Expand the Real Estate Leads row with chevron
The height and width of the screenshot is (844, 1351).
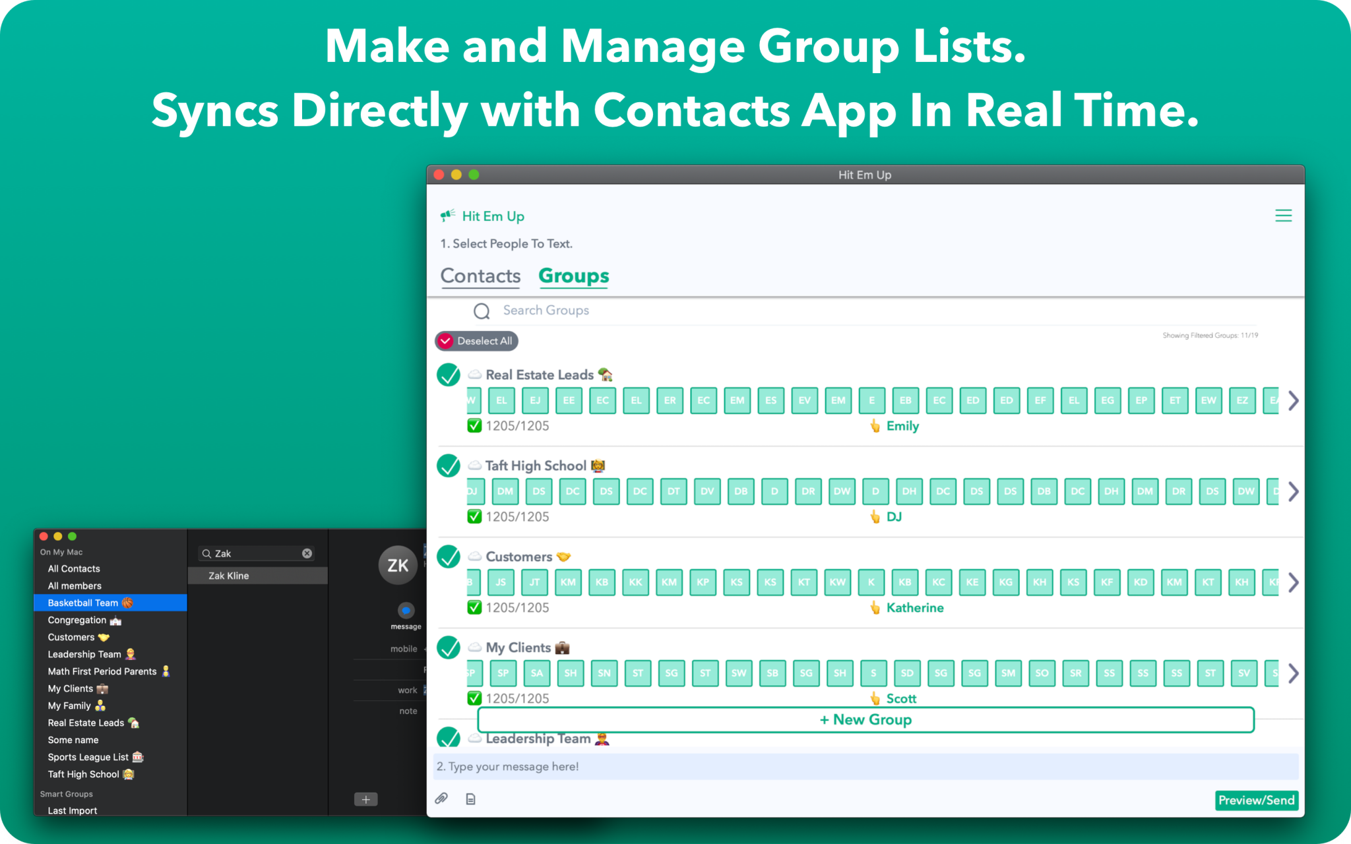tap(1293, 400)
